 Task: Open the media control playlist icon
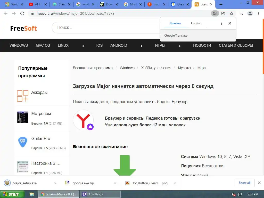pos(242,13)
